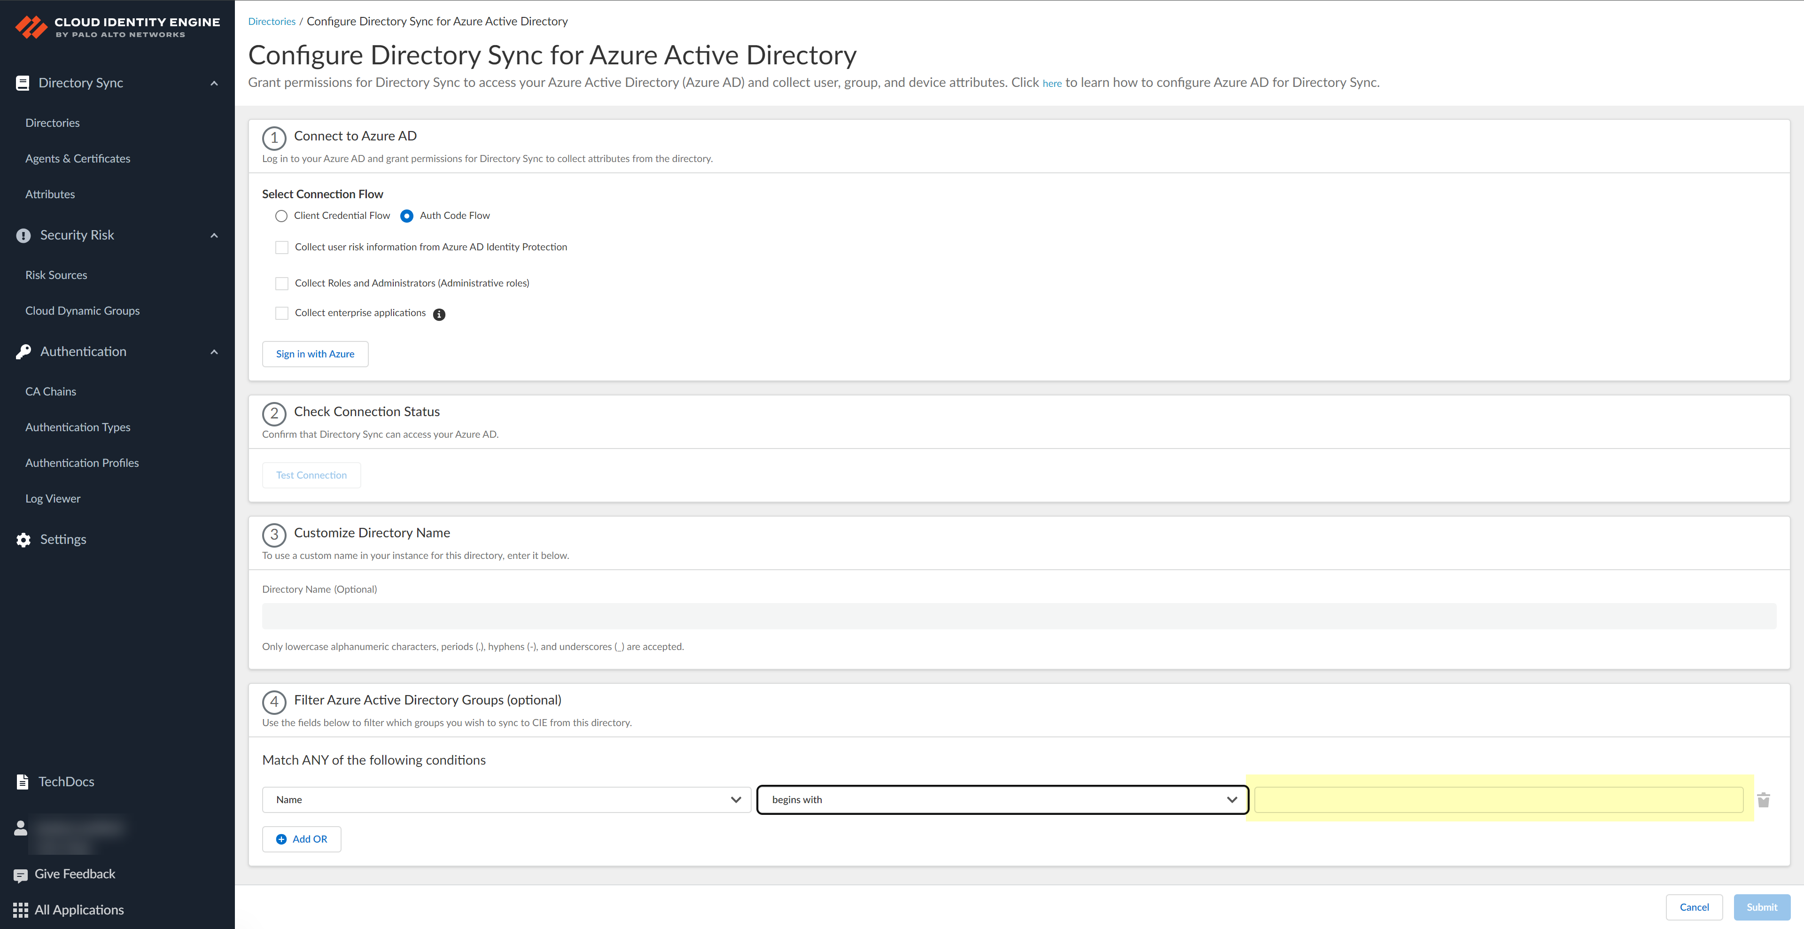Open All Applications grid icon
Image resolution: width=1804 pixels, height=929 pixels.
click(20, 909)
